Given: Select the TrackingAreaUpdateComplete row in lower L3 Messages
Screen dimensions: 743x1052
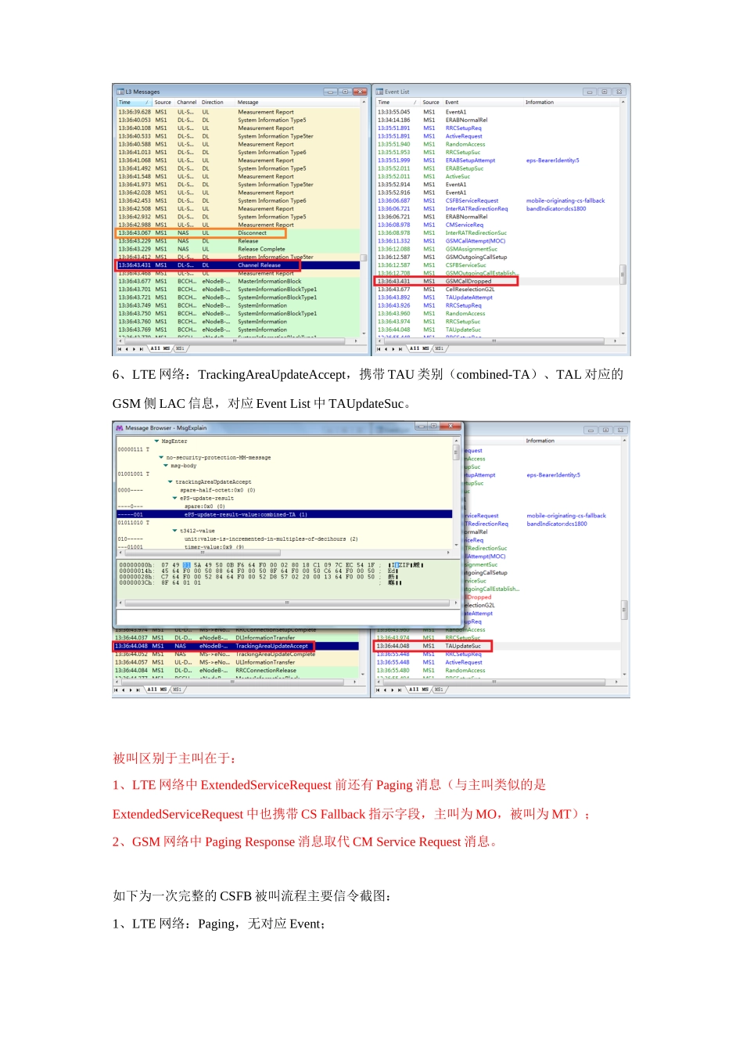Looking at the screenshot, I should click(x=236, y=654).
